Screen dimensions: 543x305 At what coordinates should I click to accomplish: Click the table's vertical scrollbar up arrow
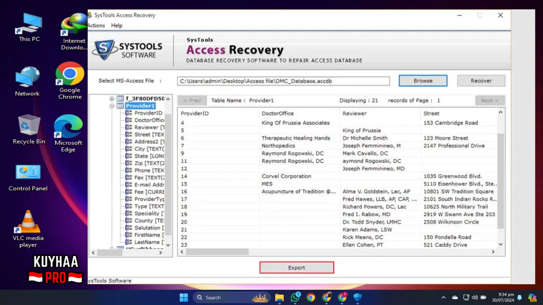[501, 112]
